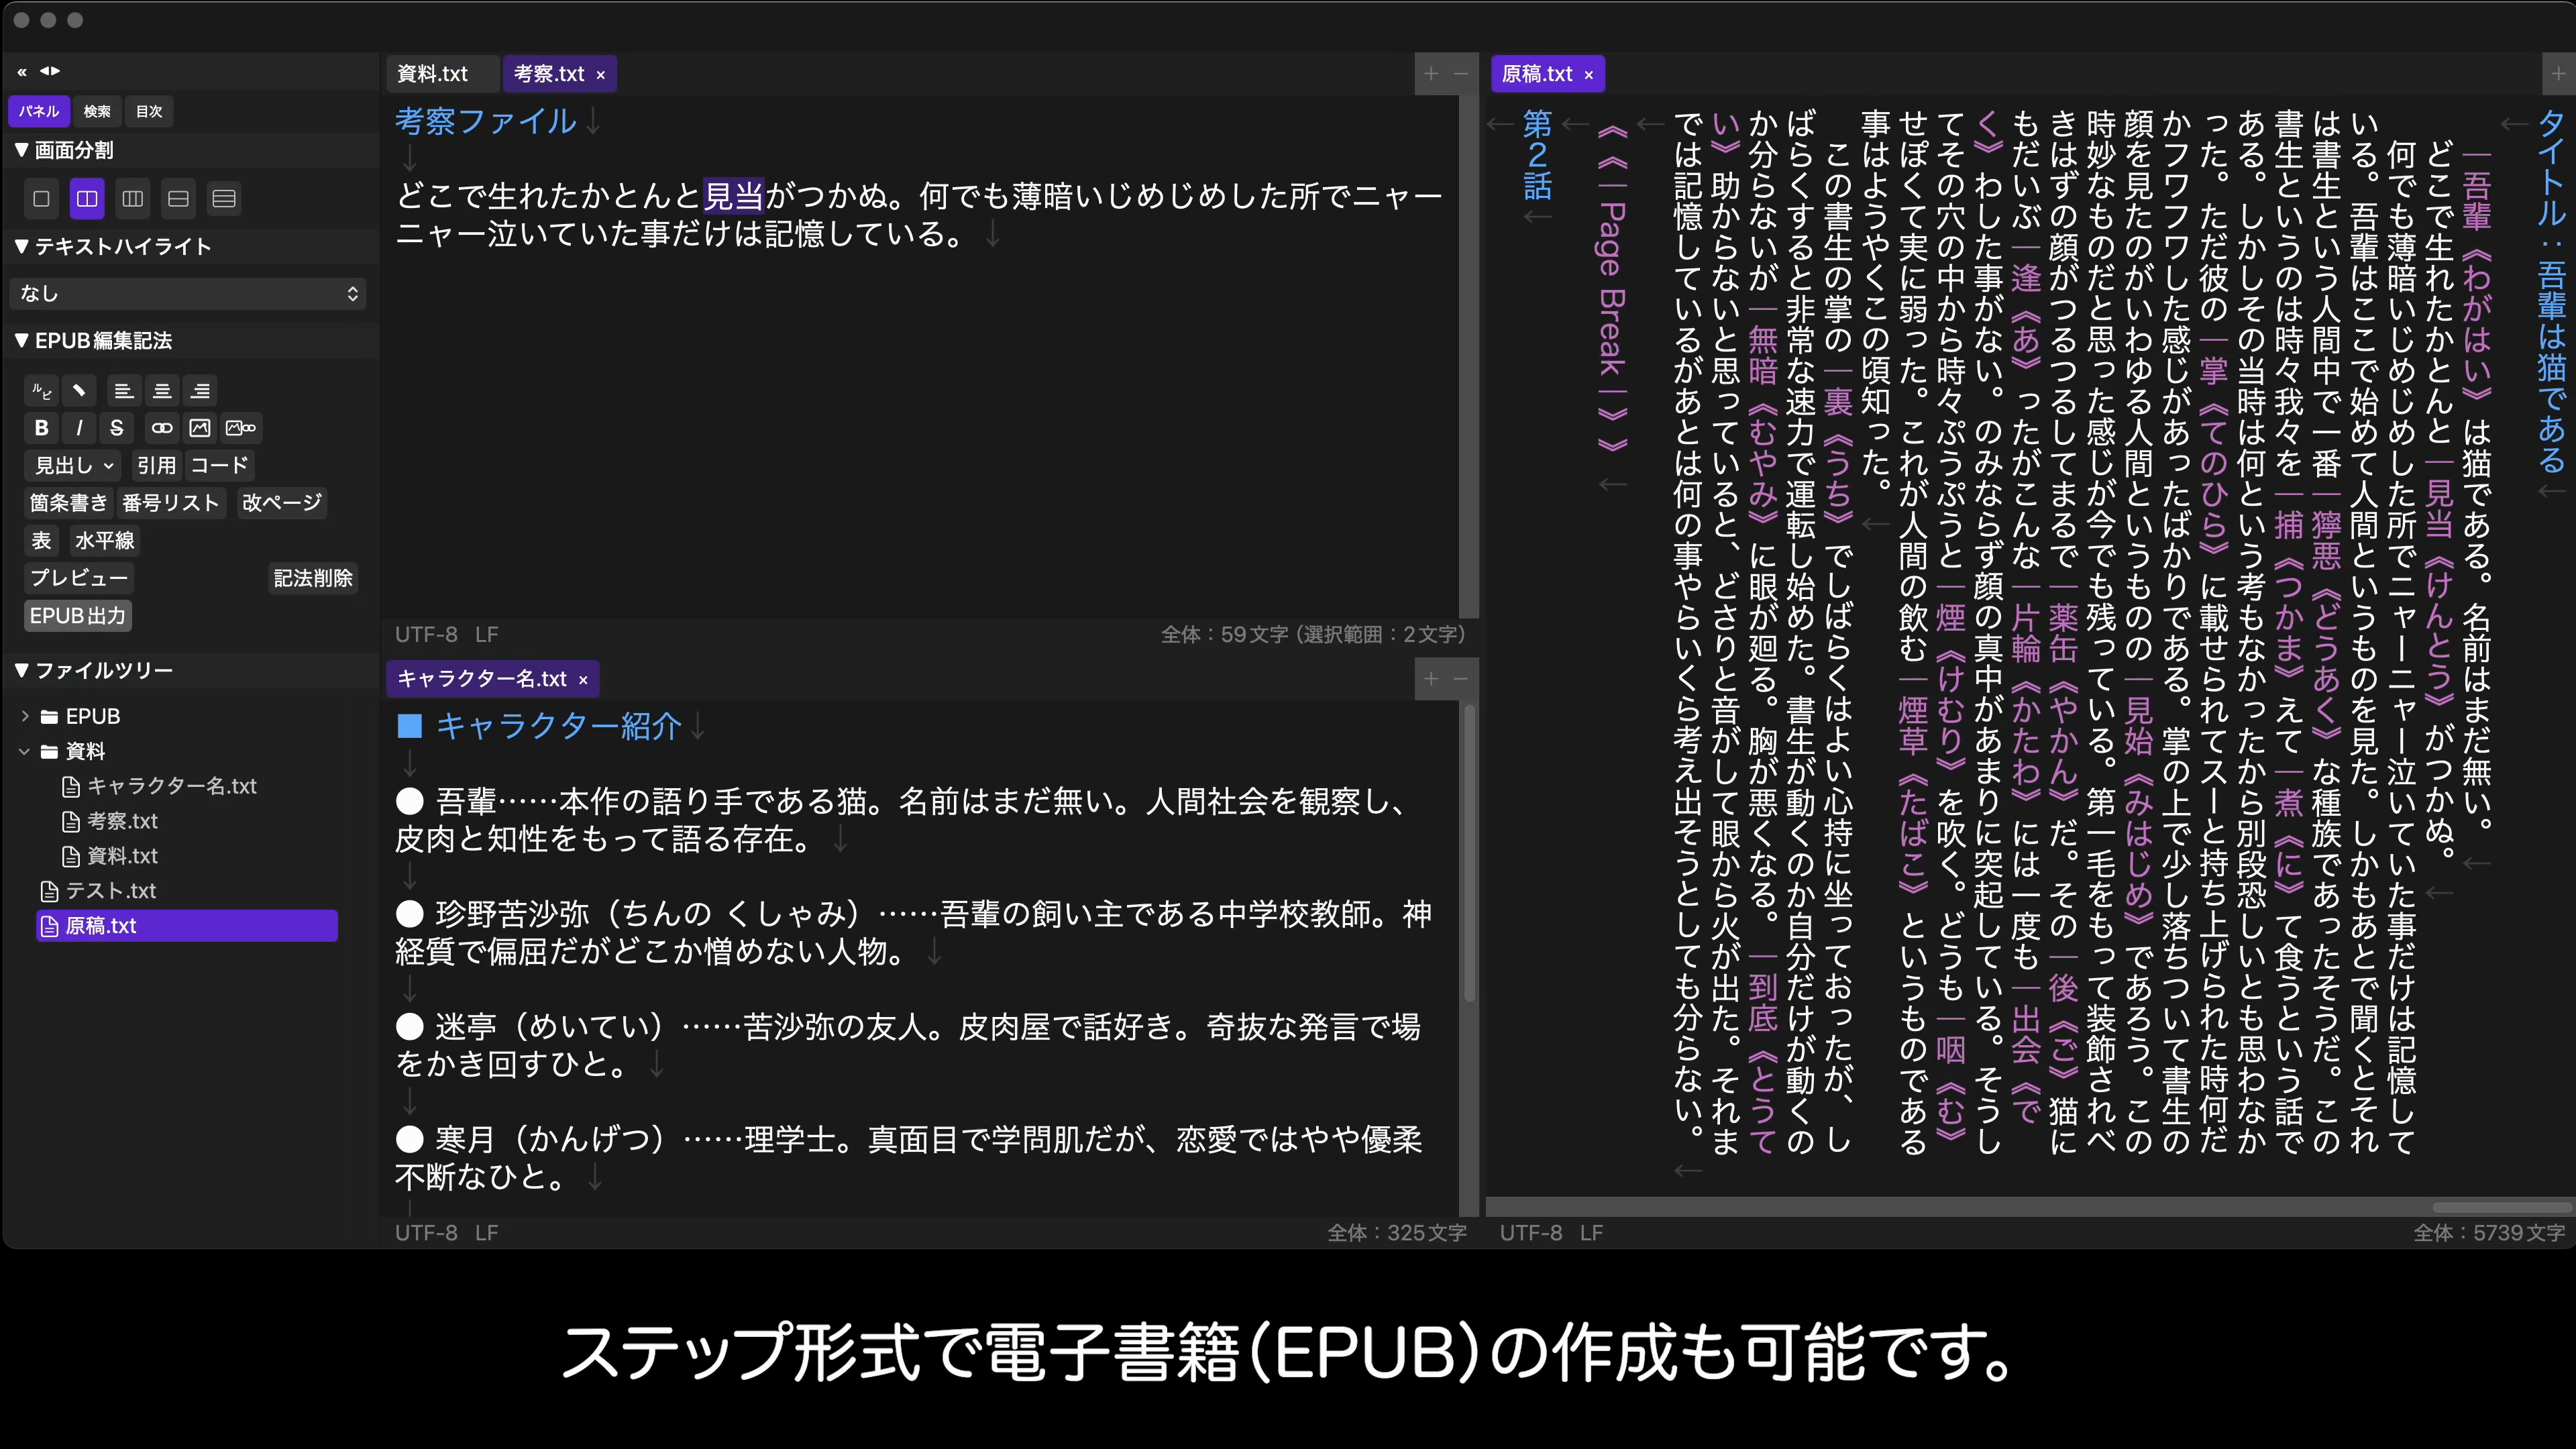Click vertical scrollbar of キャラクター名.txt pane

[x=1469, y=852]
